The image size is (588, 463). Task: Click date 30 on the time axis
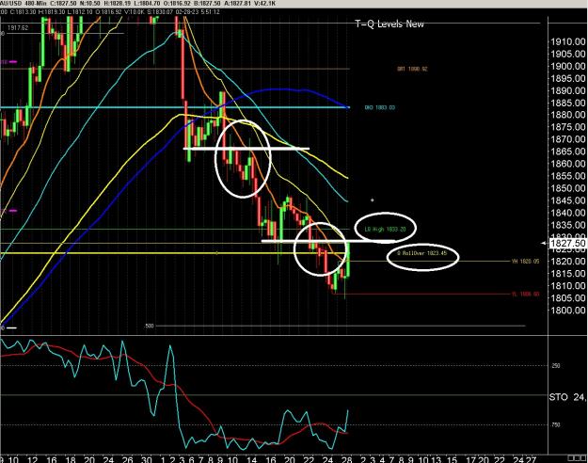146,459
